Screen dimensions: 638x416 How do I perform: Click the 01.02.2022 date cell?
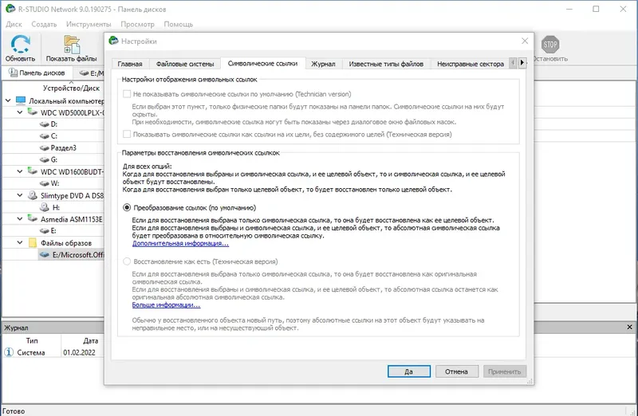[x=79, y=352]
